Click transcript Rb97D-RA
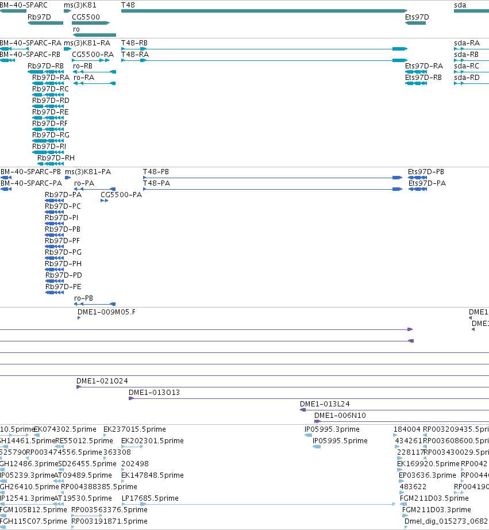Image resolution: width=489 pixels, height=530 pixels. (51, 78)
